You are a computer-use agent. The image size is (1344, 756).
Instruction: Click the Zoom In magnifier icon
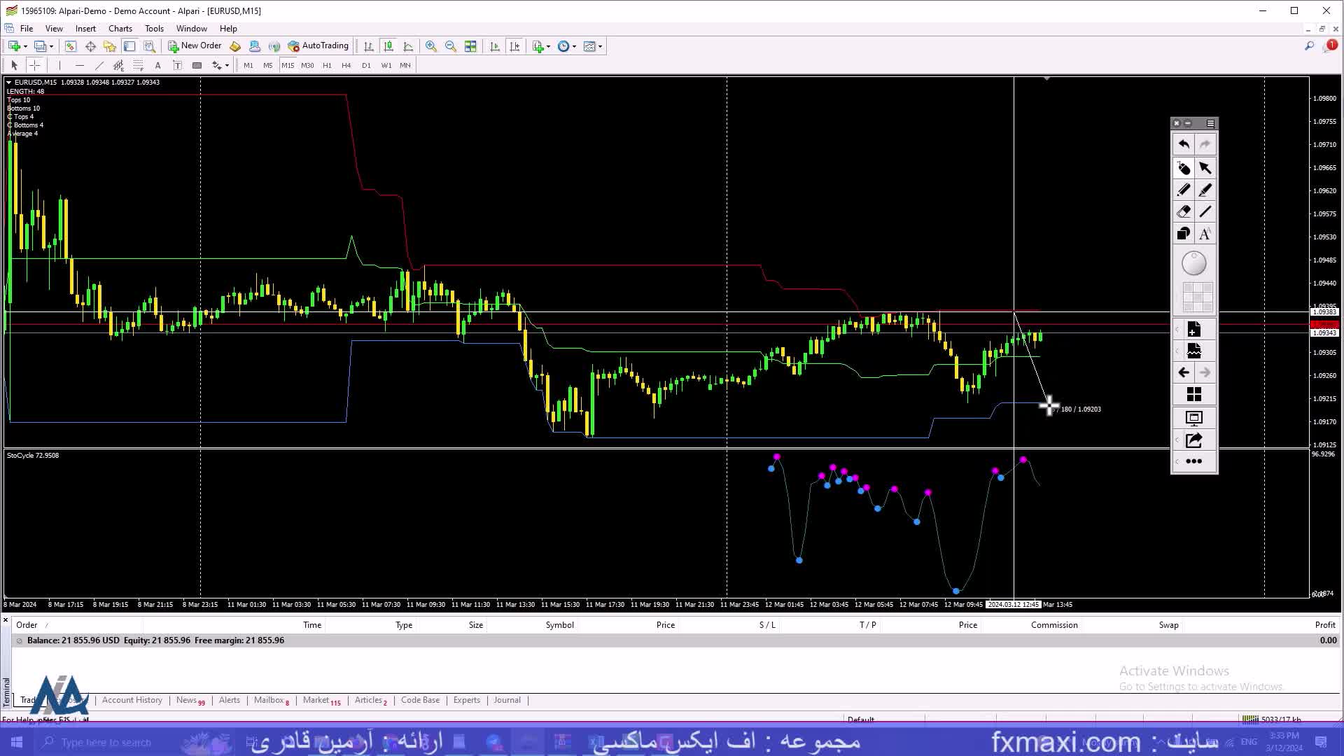[x=431, y=46]
